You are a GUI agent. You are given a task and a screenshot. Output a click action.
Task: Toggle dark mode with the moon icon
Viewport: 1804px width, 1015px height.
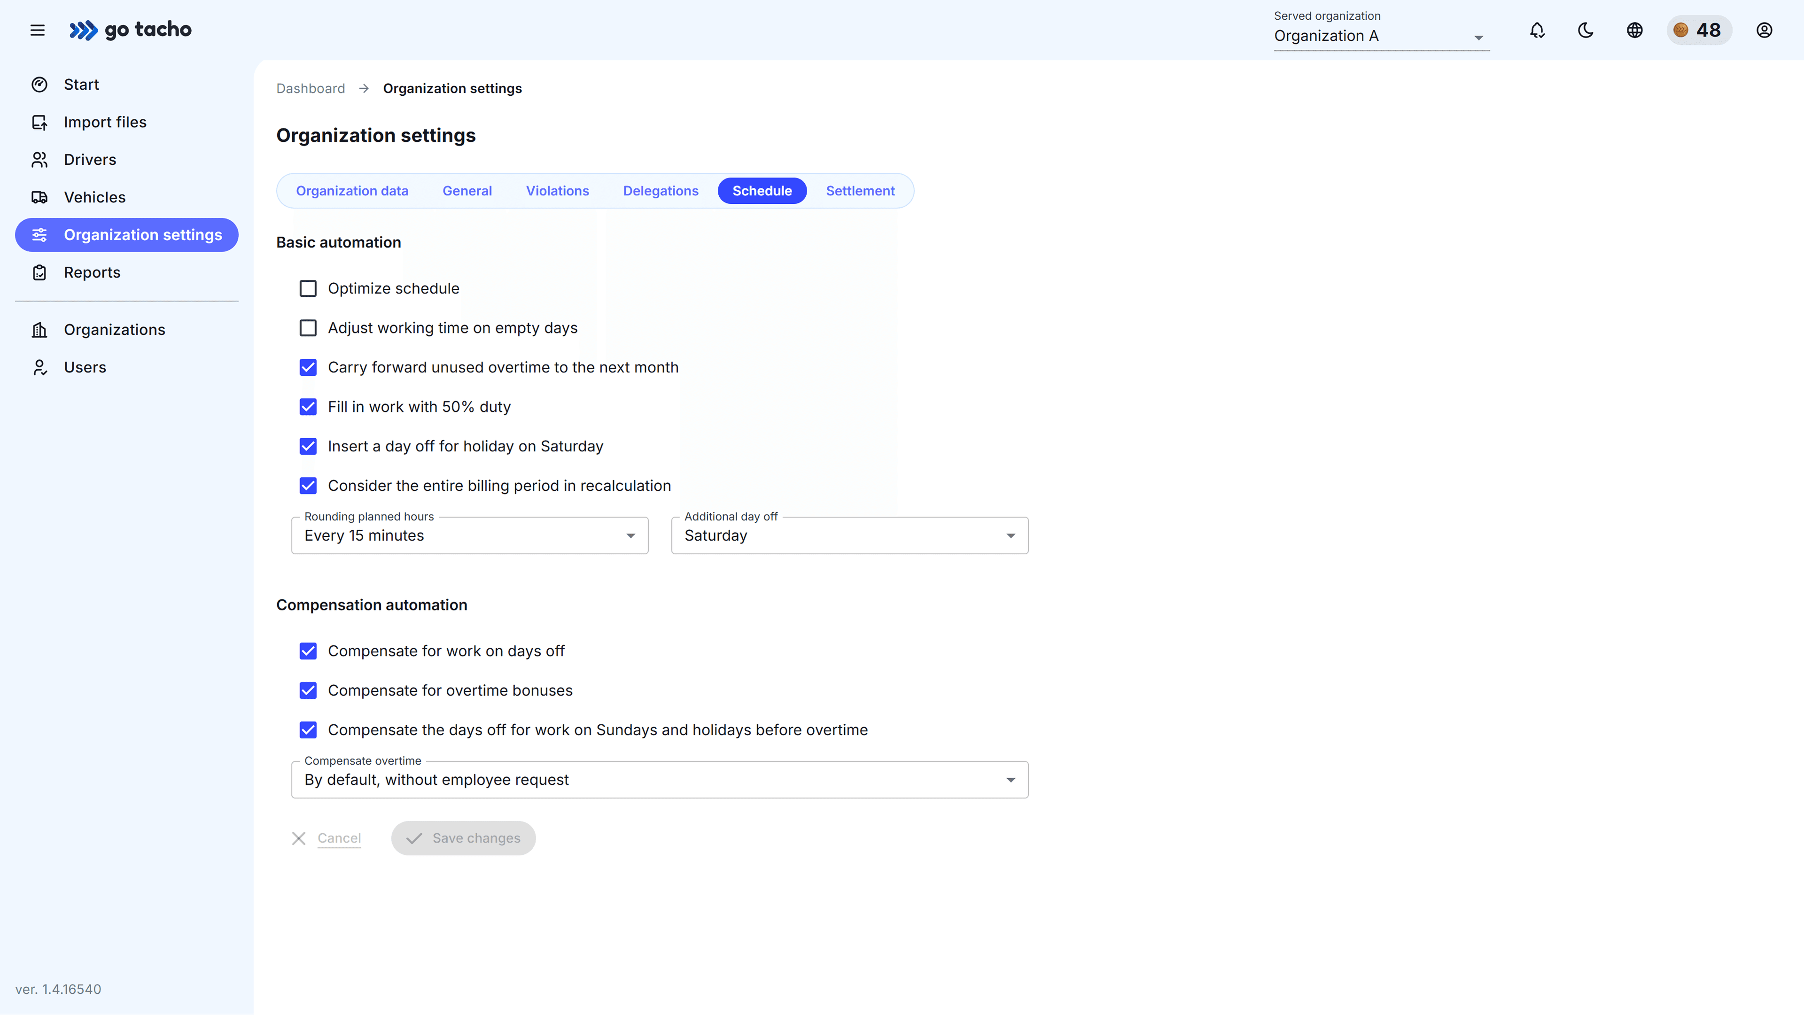point(1586,30)
